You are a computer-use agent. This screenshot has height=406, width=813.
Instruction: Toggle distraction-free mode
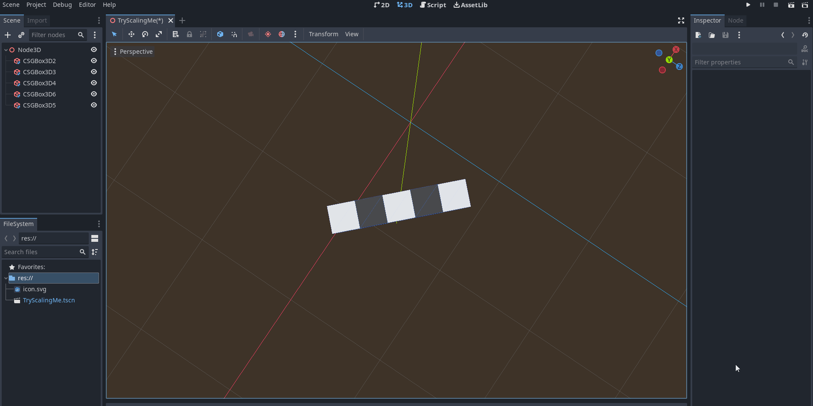[x=681, y=20]
